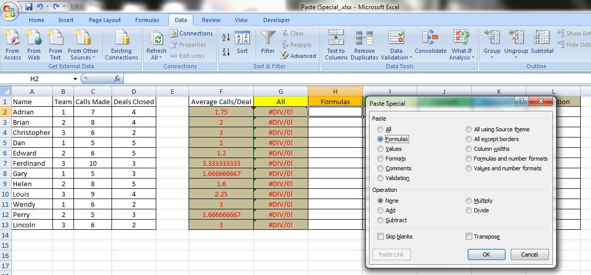Enable the Transpose checkbox
Viewport: 591px width, 275px height.
pyautogui.click(x=469, y=237)
